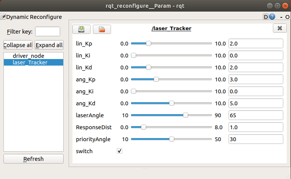Click the lin_Kp parameter label

click(84, 44)
